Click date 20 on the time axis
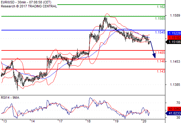Viewport: 181px width, 123px height. [144, 121]
